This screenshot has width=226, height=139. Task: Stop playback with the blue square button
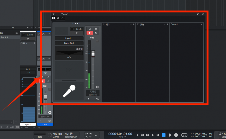[x=164, y=135]
